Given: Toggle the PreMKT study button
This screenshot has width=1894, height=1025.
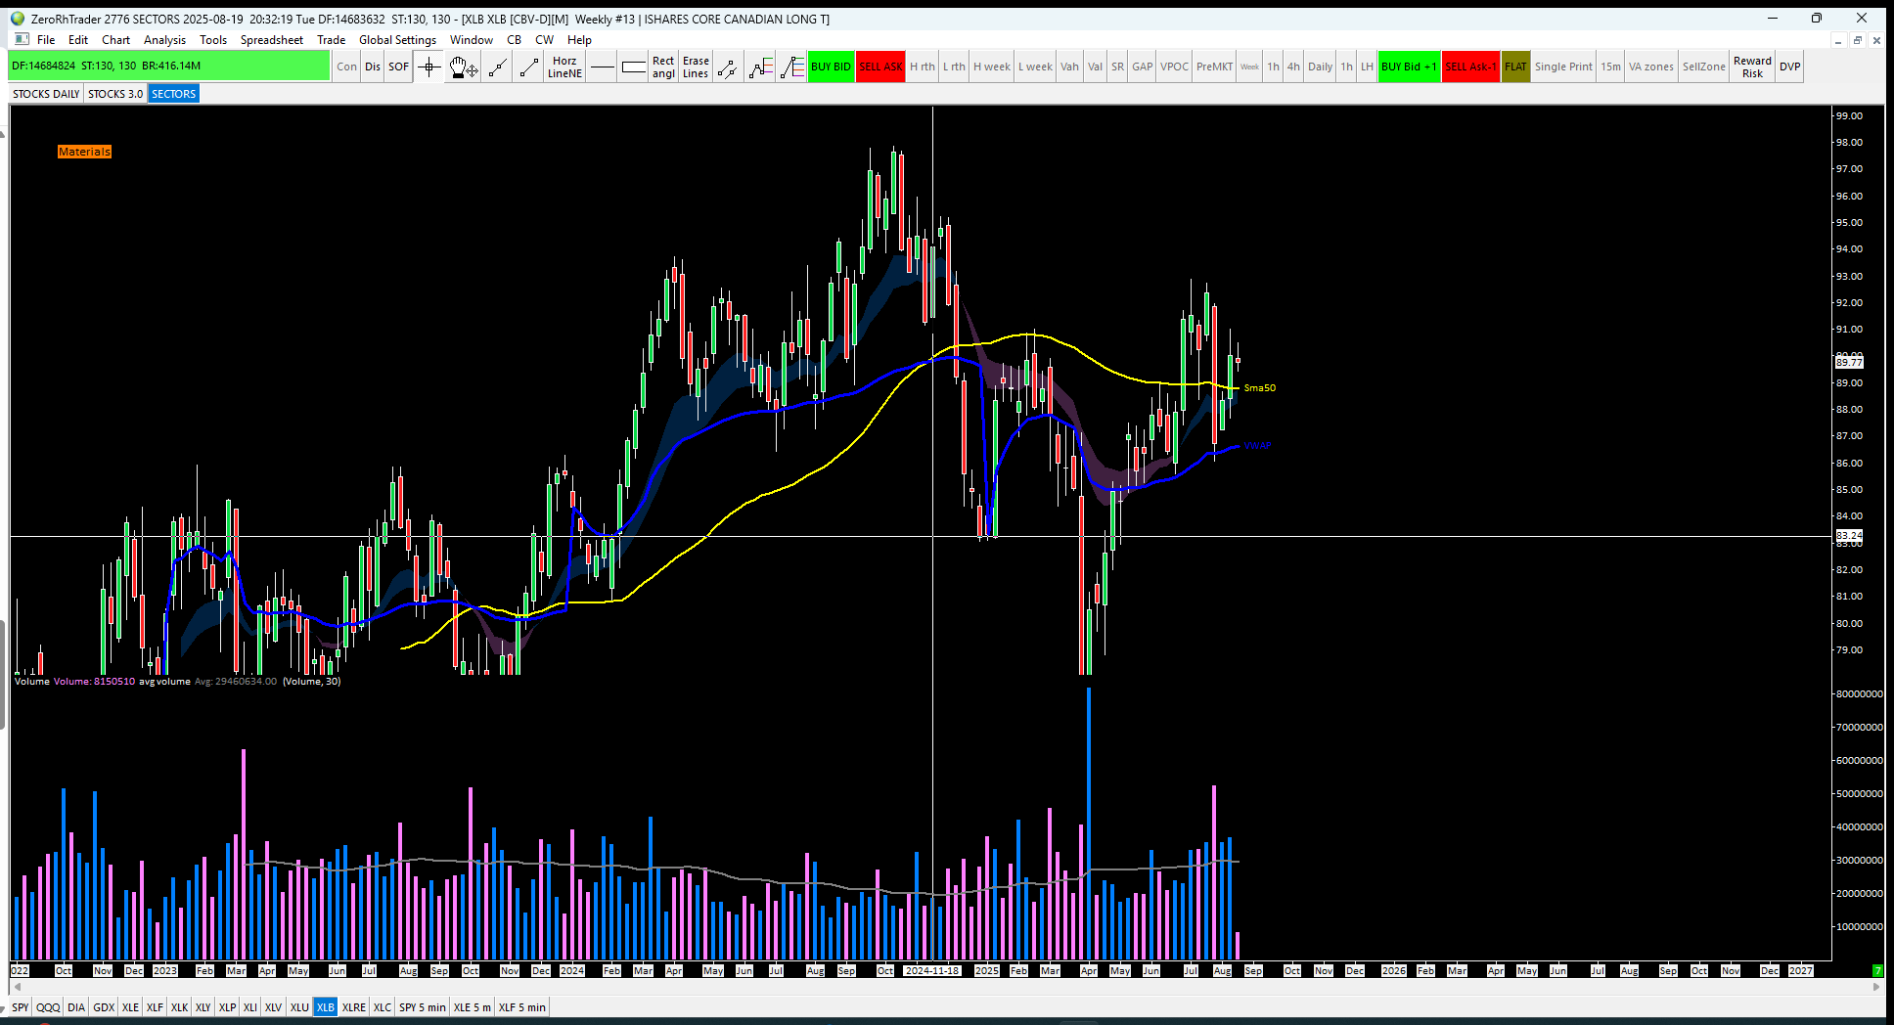Looking at the screenshot, I should (1214, 67).
